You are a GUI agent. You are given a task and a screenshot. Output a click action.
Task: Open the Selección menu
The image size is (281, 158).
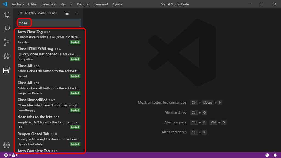click(x=49, y=4)
